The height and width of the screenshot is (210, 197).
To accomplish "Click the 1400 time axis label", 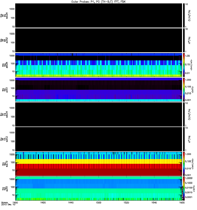I will (x=15, y=202).
